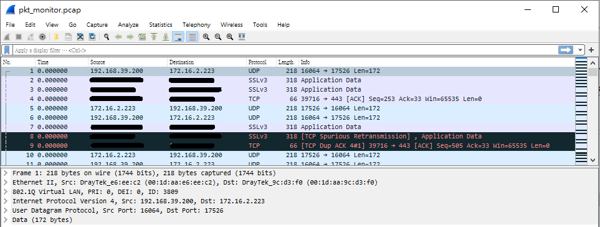
Task: Open the Analyze menu
Action: [128, 25]
